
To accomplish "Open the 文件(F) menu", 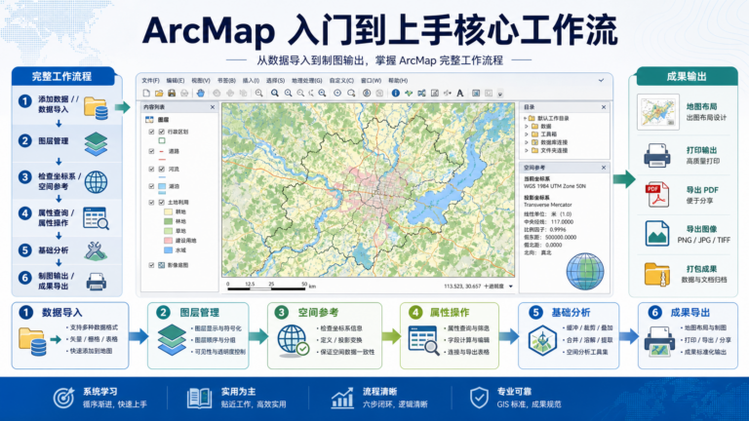I will click(150, 81).
